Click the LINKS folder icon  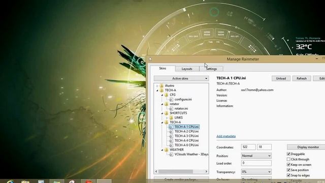point(171,117)
